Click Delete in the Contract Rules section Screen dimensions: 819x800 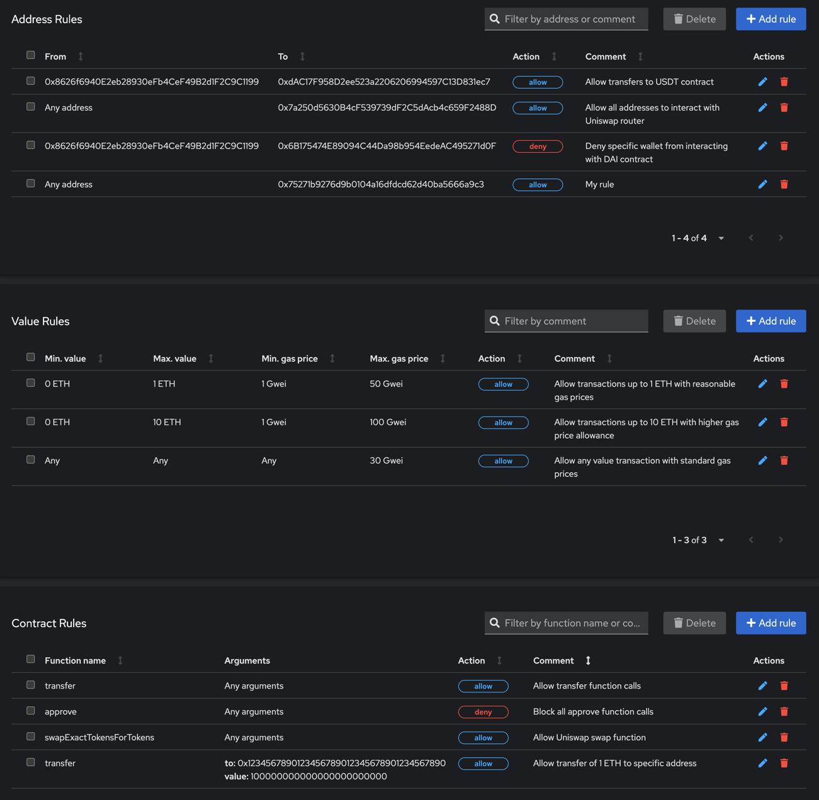click(x=694, y=623)
